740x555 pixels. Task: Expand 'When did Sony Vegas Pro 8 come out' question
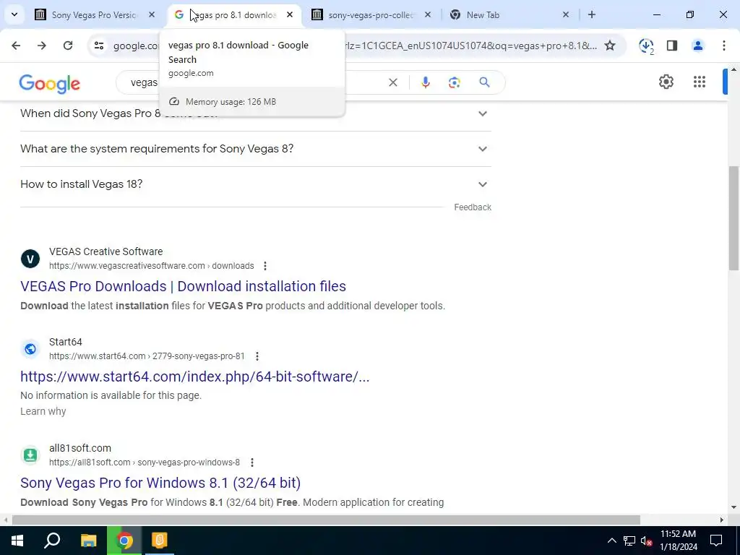pos(256,113)
